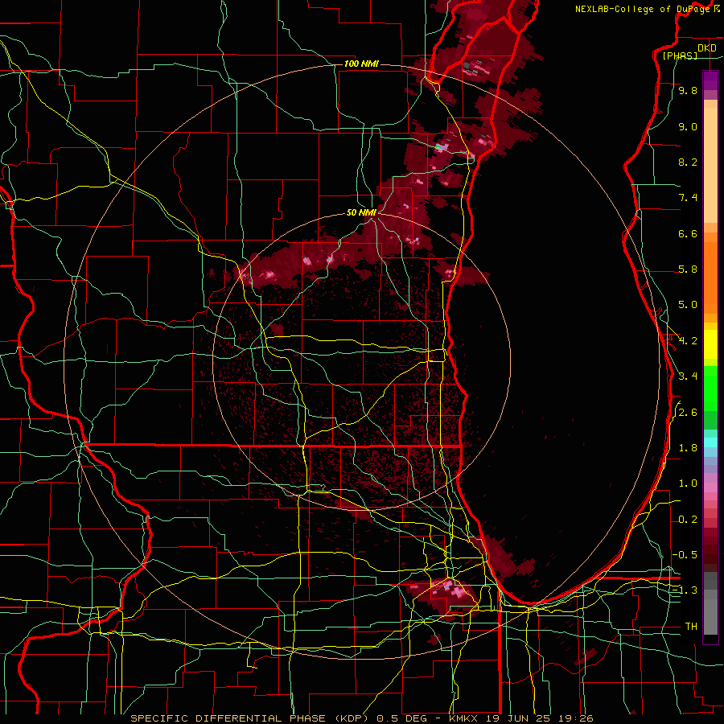
Task: Click the [PHAS] units label
Action: click(680, 56)
